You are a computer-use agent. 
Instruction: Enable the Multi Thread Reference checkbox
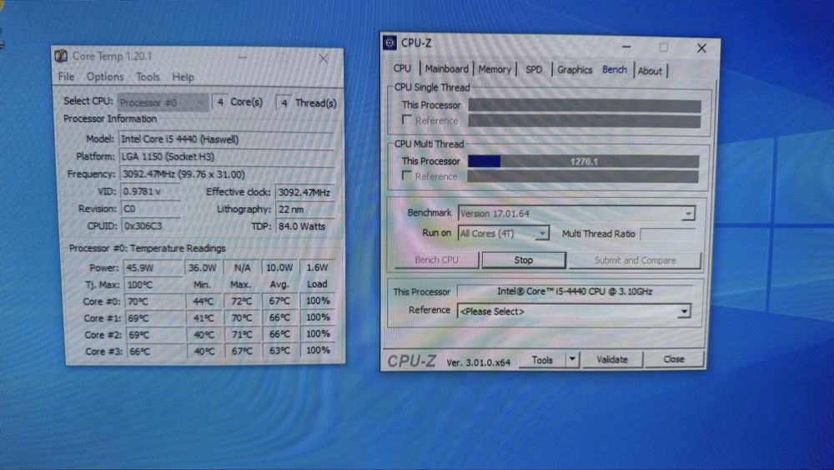click(x=407, y=175)
